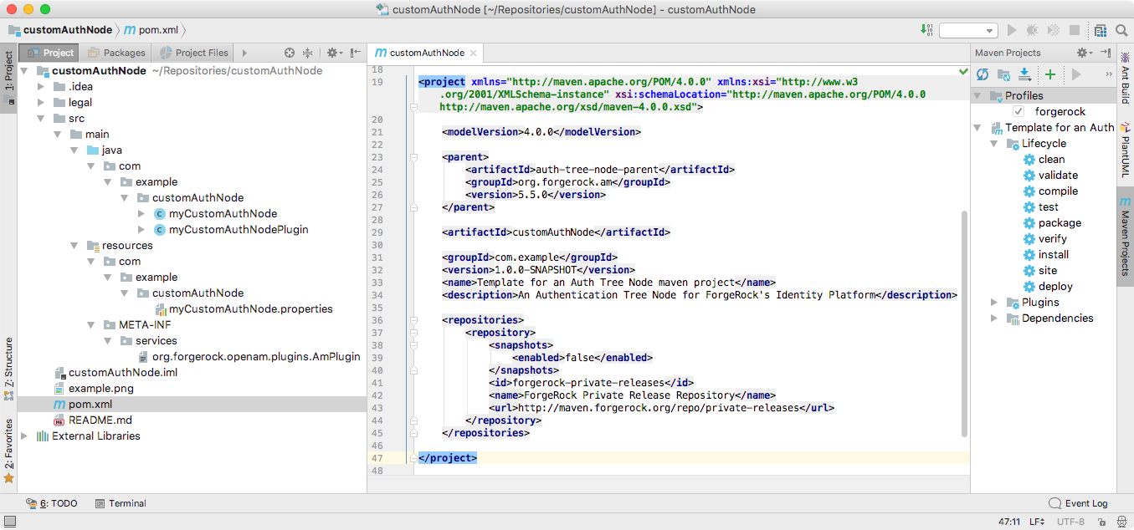Click the myCustomAuthNode class icon
Image resolution: width=1134 pixels, height=530 pixels.
tap(160, 213)
